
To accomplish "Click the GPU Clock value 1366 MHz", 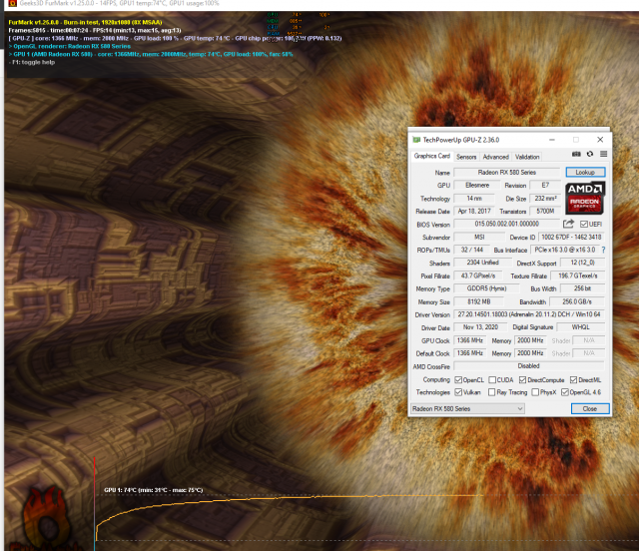I will click(470, 340).
